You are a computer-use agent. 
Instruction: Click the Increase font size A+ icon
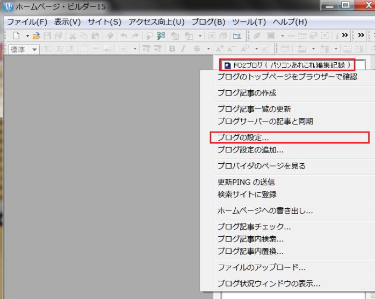pos(220,49)
